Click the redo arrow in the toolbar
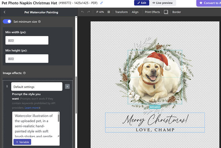The width and height of the screenshot is (221, 148). pyautogui.click(x=88, y=12)
